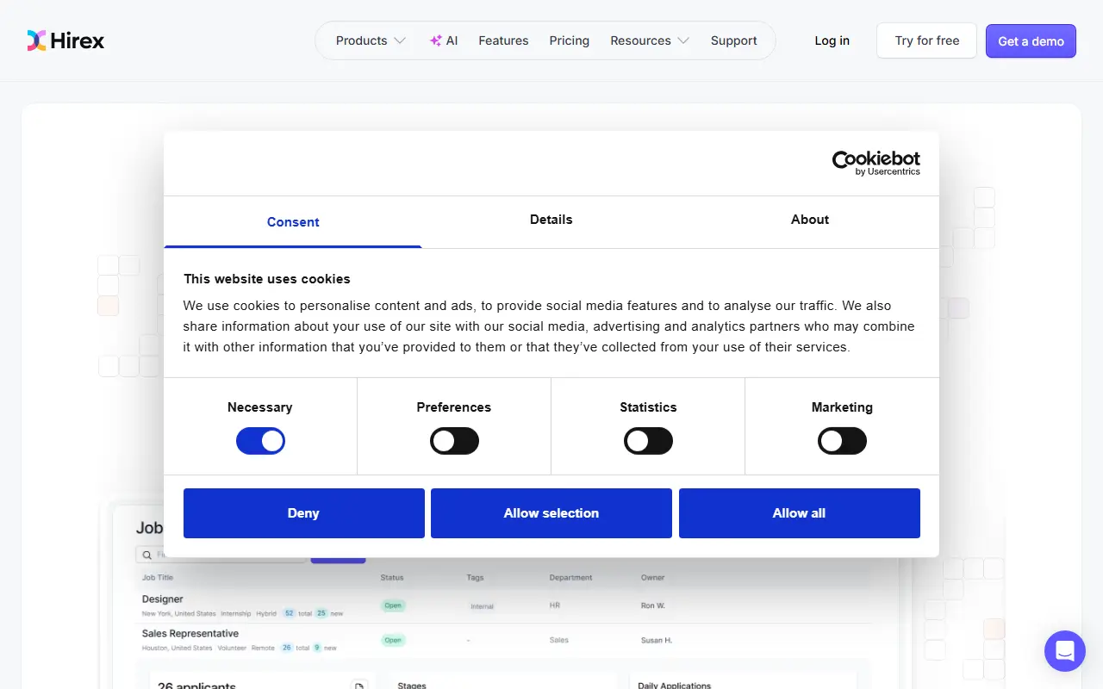Open the About tab
This screenshot has width=1103, height=689.
[810, 220]
